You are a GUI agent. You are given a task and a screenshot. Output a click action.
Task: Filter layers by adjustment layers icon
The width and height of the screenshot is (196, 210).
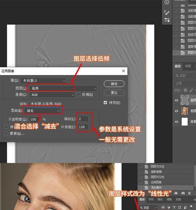tap(169, 207)
